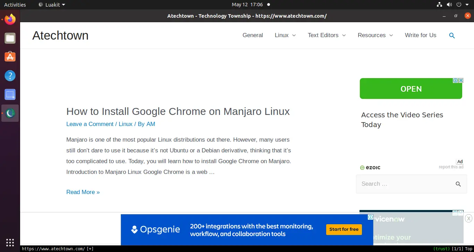Click report this ad link
This screenshot has height=252, width=474.
[x=451, y=167]
